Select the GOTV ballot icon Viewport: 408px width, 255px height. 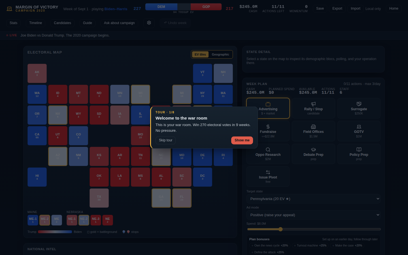[359, 127]
